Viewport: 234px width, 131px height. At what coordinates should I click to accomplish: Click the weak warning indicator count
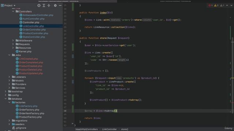(x=222, y=5)
